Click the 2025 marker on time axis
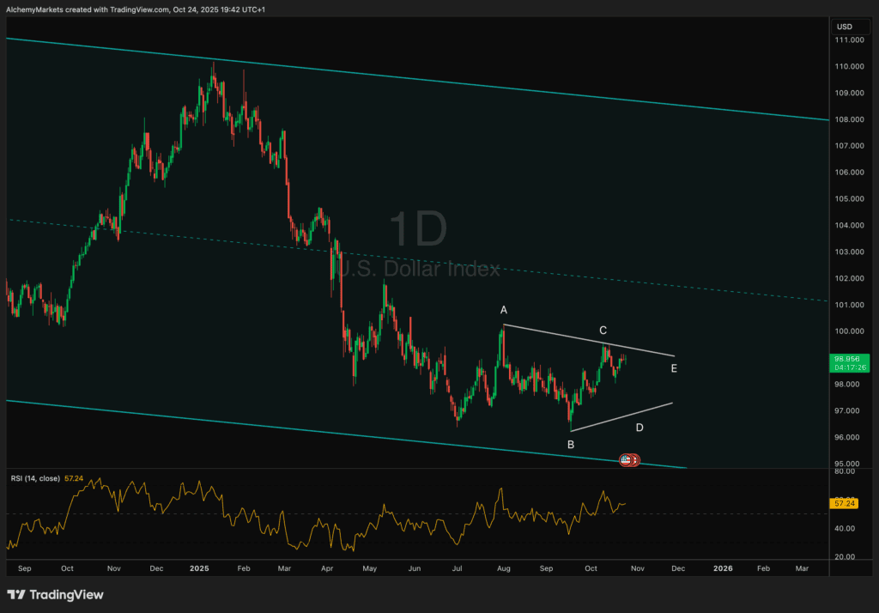Image resolution: width=879 pixels, height=613 pixels. point(199,568)
